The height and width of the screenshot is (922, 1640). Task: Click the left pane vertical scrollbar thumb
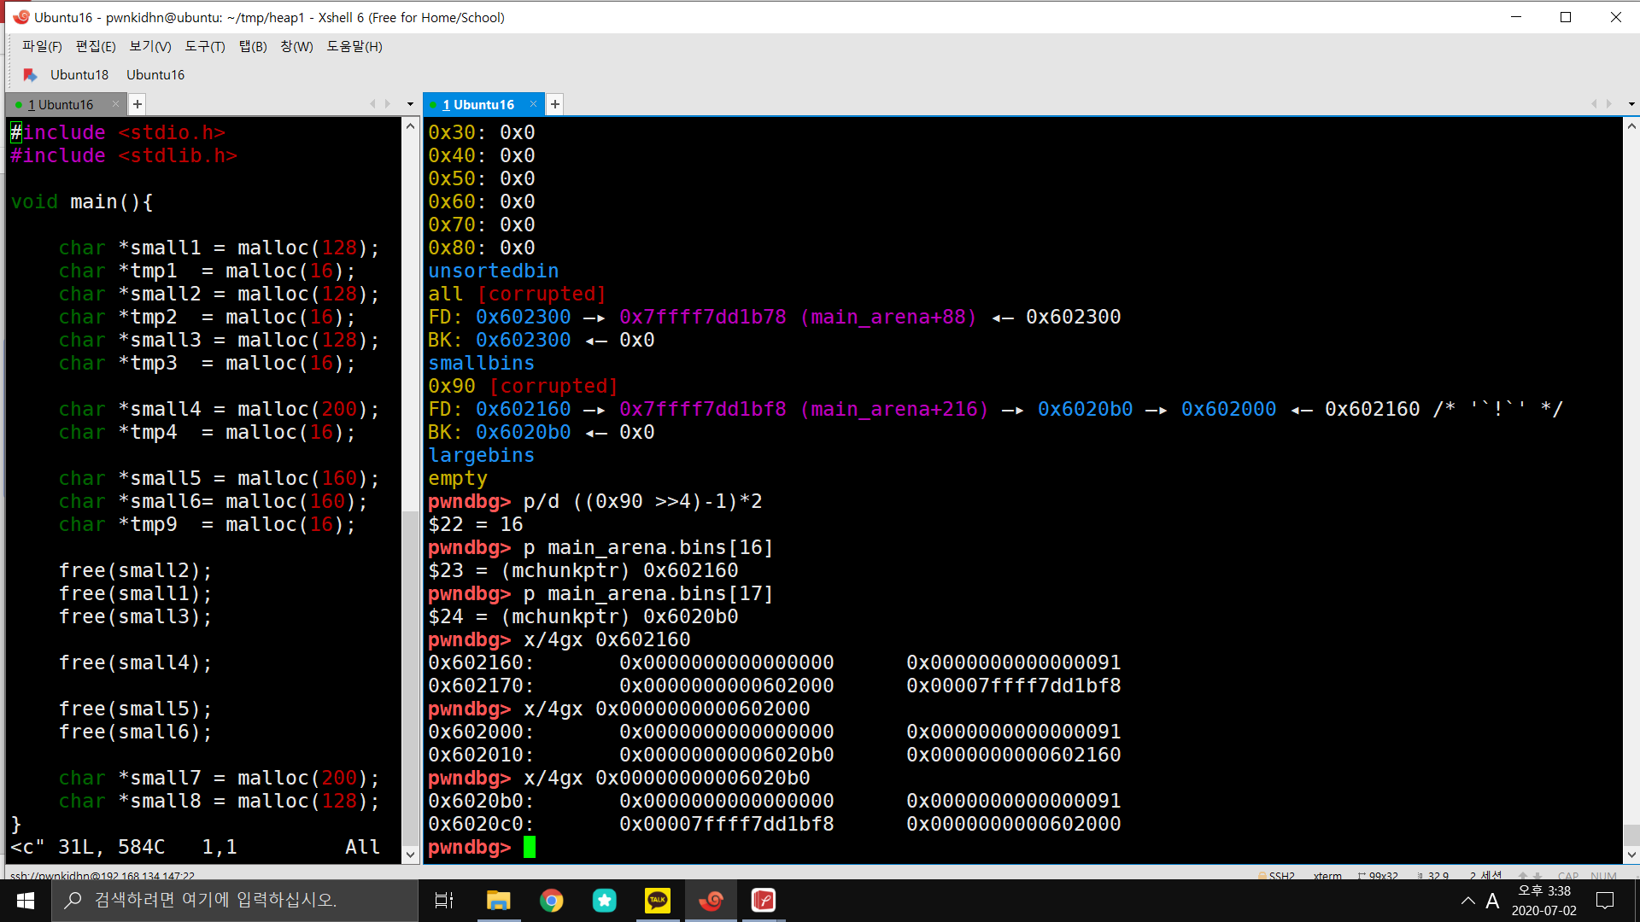pyautogui.click(x=410, y=679)
